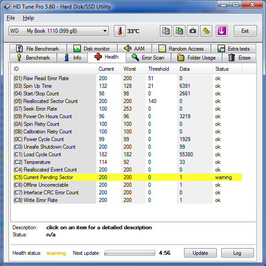This screenshot has width=266, height=266.
Task: Open the Error Scan tab
Action: click(x=148, y=58)
